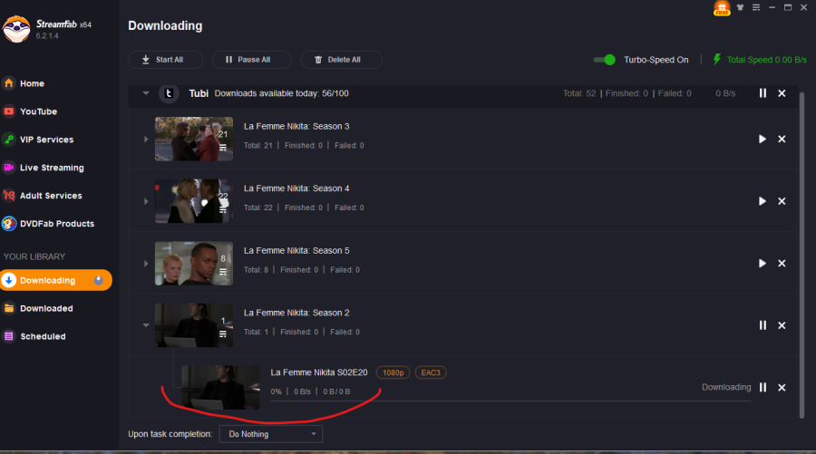Screen dimensions: 816x454
Task: Pause all downloads
Action: (x=251, y=60)
